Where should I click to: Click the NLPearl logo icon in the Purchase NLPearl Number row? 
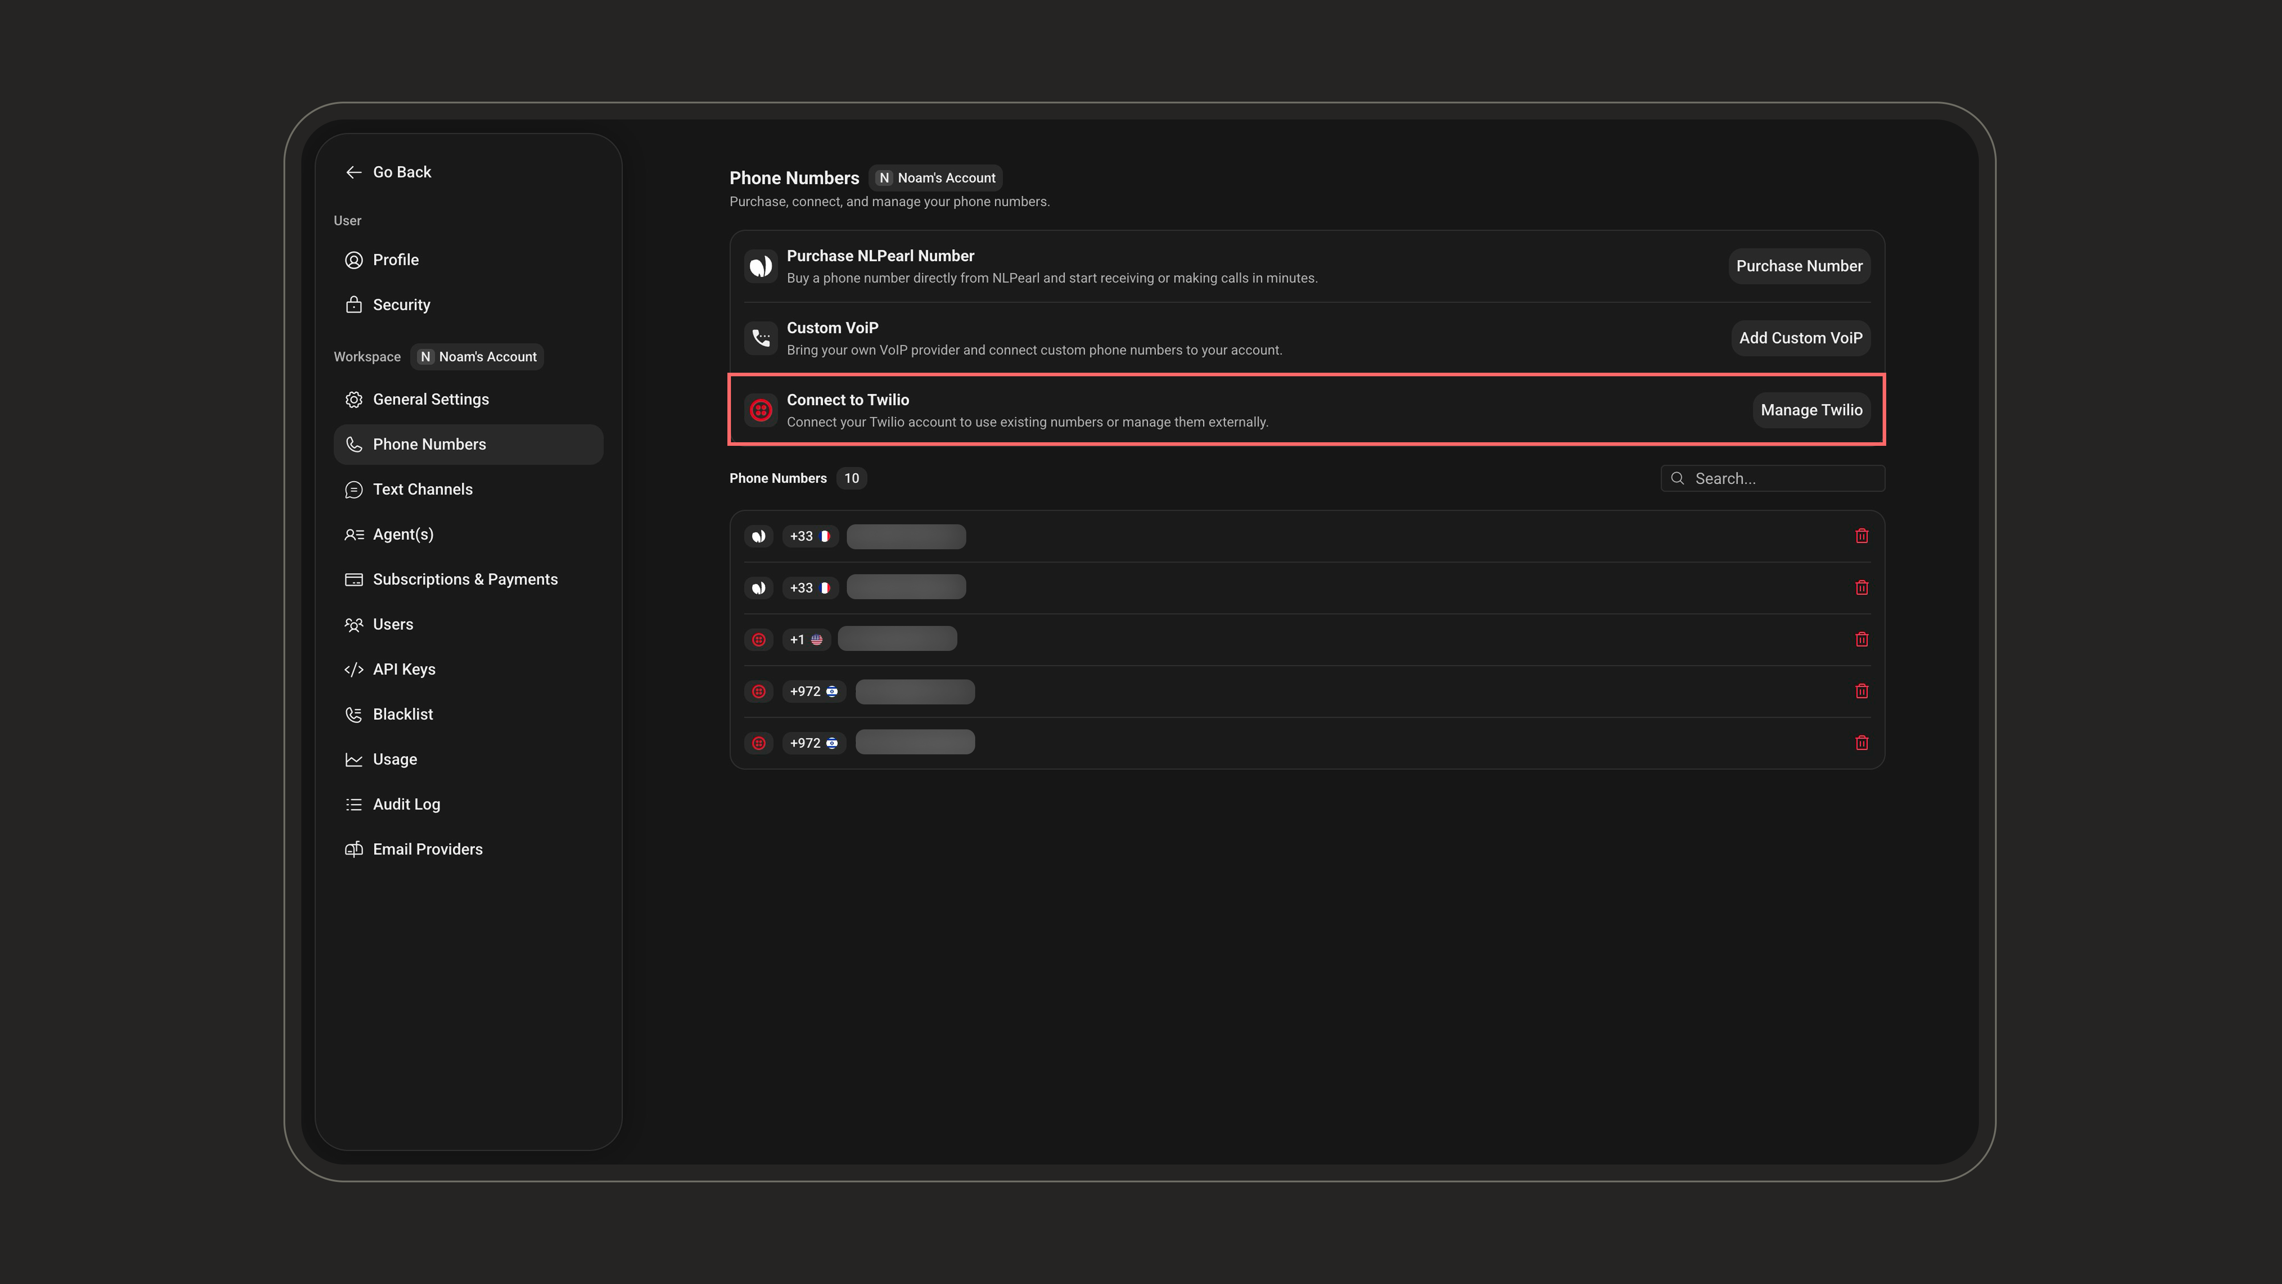(x=760, y=266)
